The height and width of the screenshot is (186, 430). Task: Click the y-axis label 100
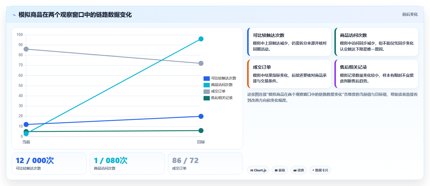tap(20, 35)
